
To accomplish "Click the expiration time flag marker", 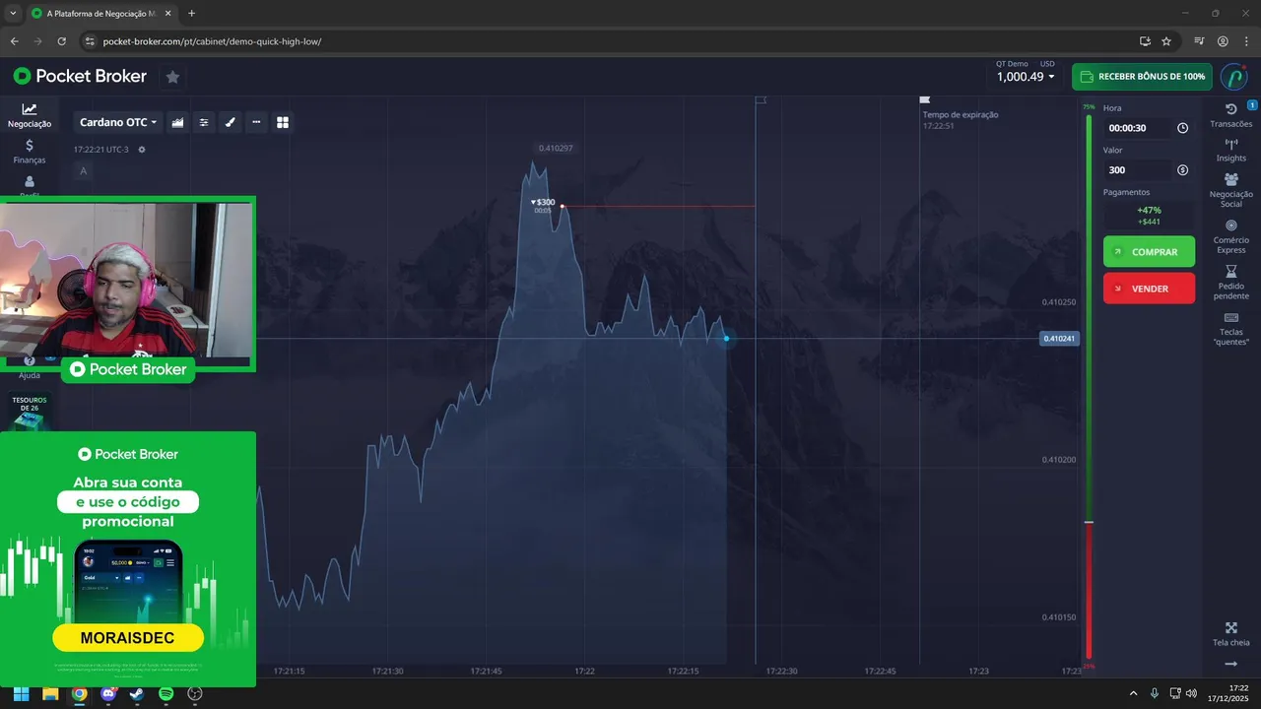I will pyautogui.click(x=924, y=99).
